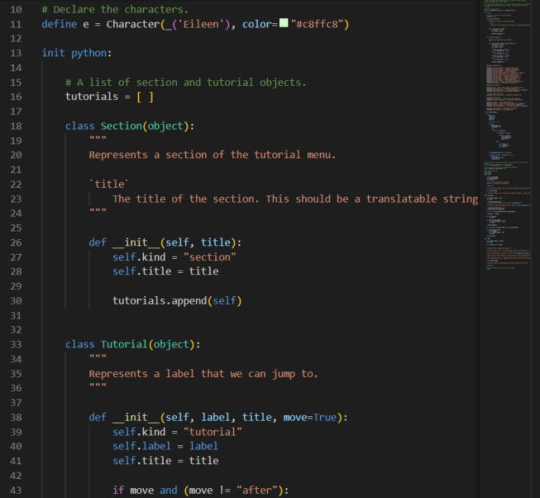
Task: Click line number 43 in the gutter
Action: [15, 490]
